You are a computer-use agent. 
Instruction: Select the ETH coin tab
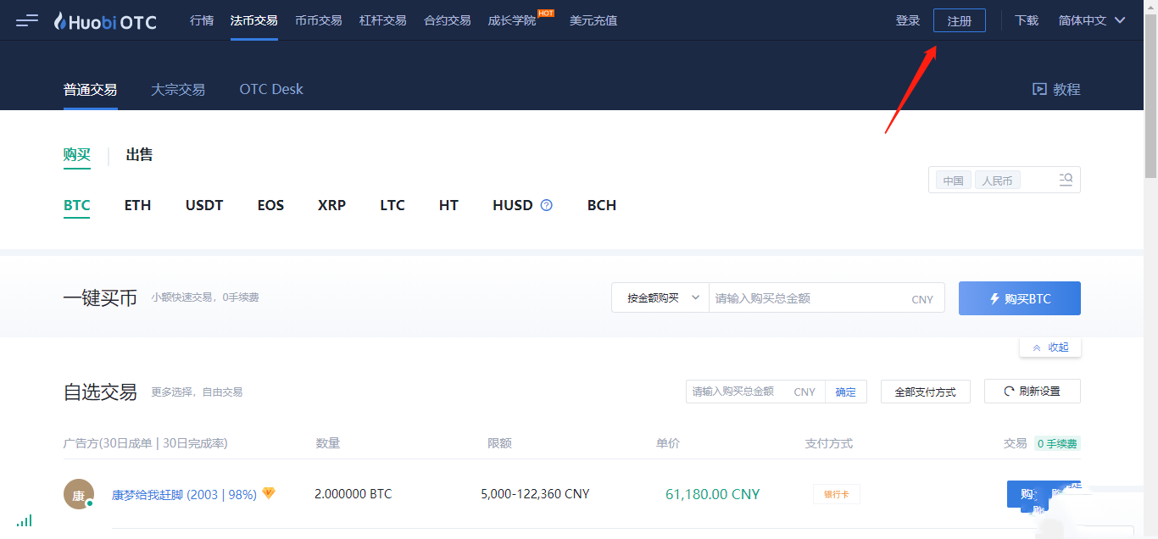(137, 205)
